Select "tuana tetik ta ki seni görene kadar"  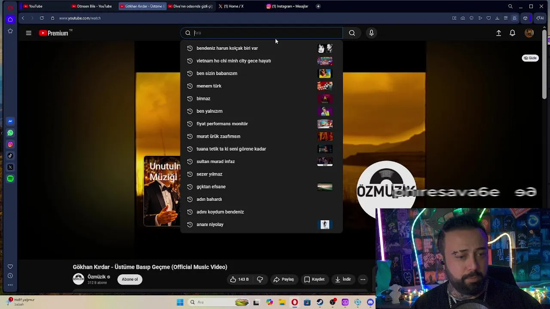(261, 149)
